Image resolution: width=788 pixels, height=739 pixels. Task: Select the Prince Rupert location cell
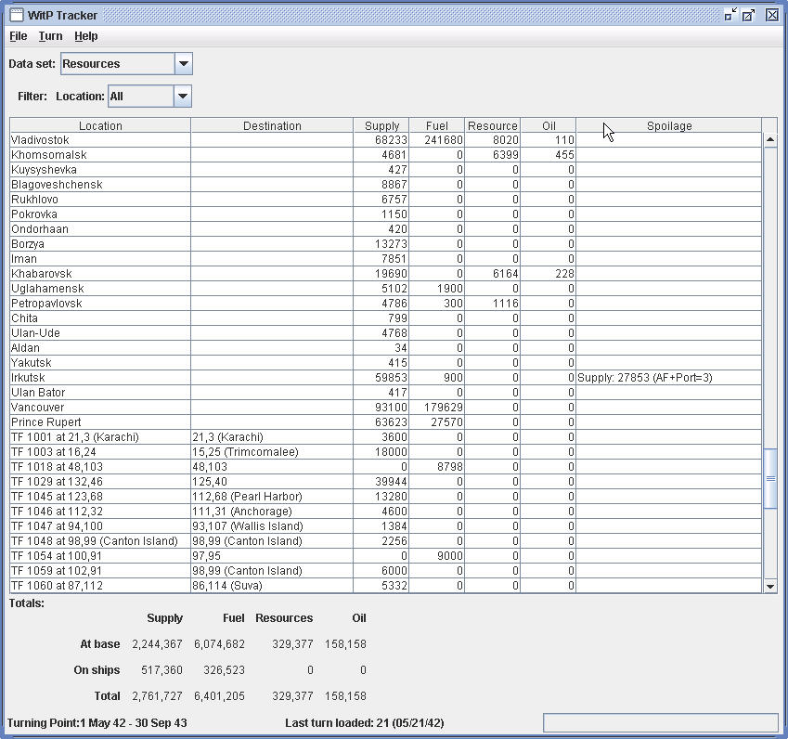tap(100, 421)
